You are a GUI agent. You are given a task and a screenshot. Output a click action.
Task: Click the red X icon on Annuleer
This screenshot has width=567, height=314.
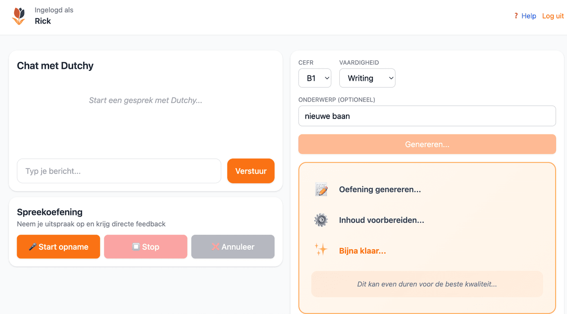(215, 247)
